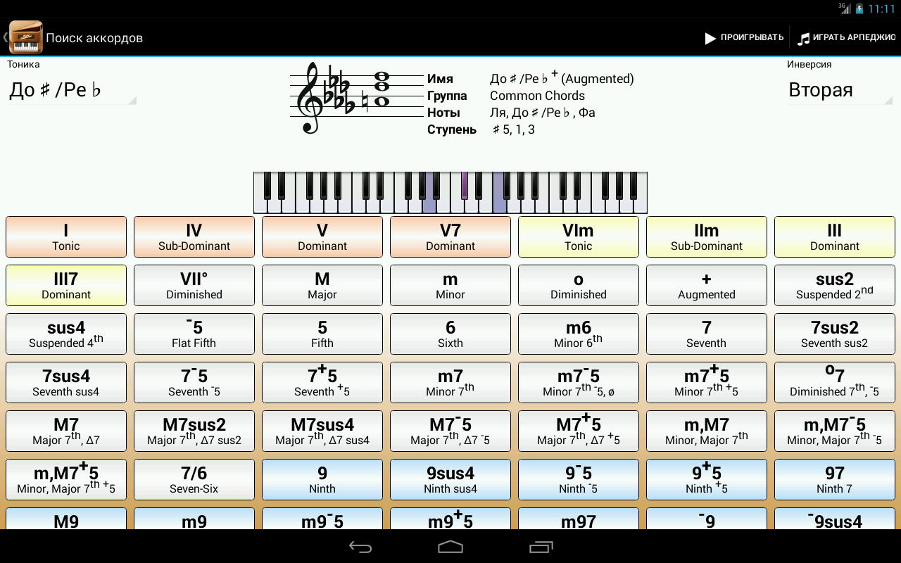Tap the highlighted purple black key
Screen dimensions: 901x563
(x=464, y=185)
